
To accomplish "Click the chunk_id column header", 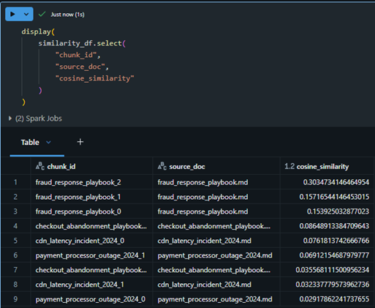I will point(61,167).
